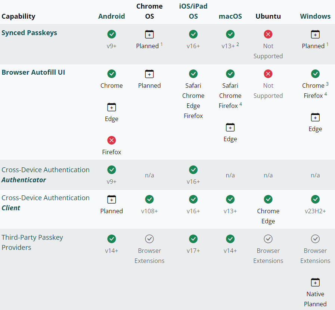Open the macOS column header link
Screen dimensions: 335x310
230,16
